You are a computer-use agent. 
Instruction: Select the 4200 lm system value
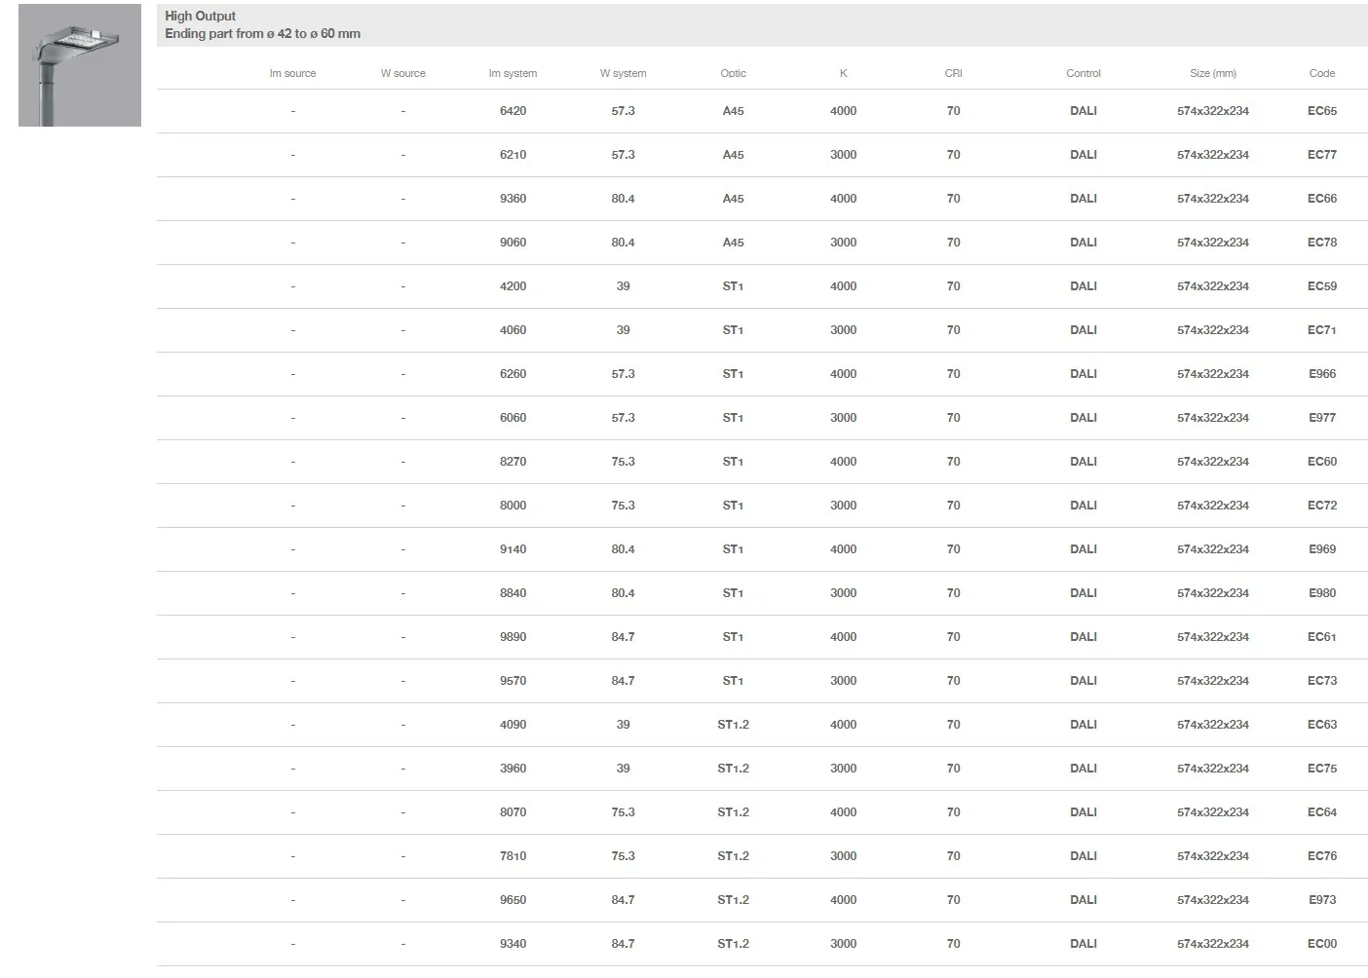513,286
